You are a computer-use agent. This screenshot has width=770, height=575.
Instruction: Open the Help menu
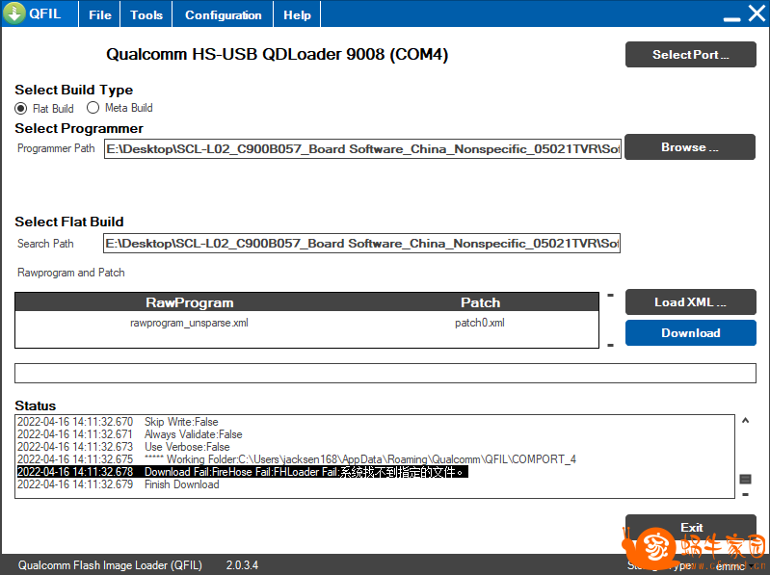pos(297,14)
